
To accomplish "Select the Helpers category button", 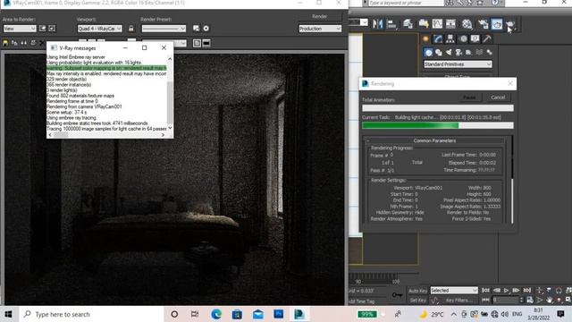I will point(468,53).
